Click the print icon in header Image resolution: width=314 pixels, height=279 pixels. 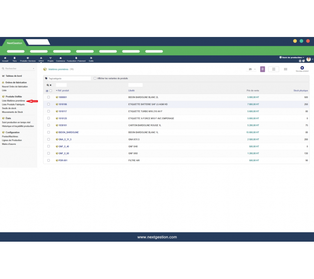pyautogui.click(x=300, y=61)
